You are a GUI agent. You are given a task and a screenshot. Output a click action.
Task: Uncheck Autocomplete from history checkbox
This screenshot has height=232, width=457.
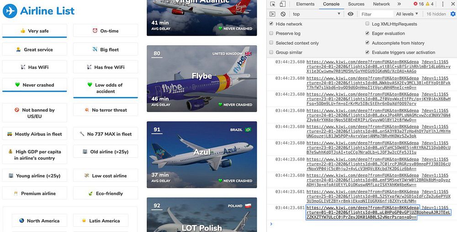(x=367, y=43)
